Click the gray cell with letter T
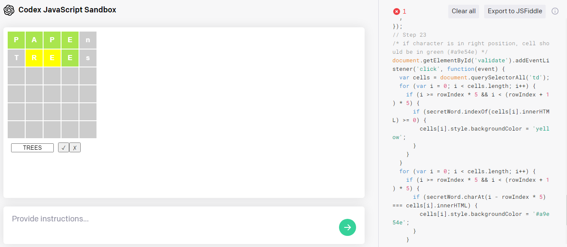This screenshot has width=567, height=247. [x=16, y=58]
